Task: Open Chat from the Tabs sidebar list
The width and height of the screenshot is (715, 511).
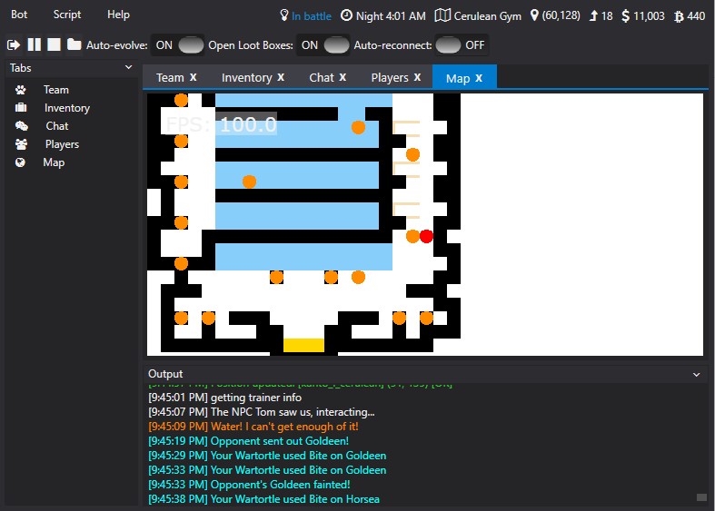Action: pos(57,125)
